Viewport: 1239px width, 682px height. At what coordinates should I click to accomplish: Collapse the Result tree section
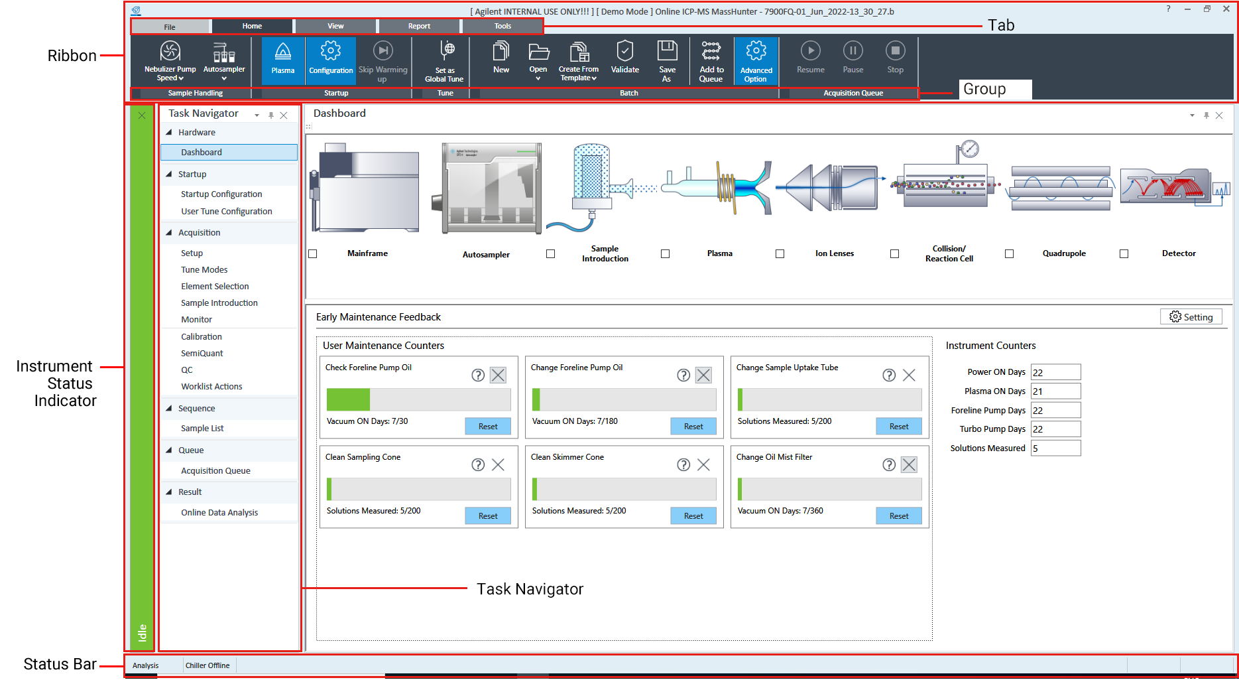click(x=169, y=492)
